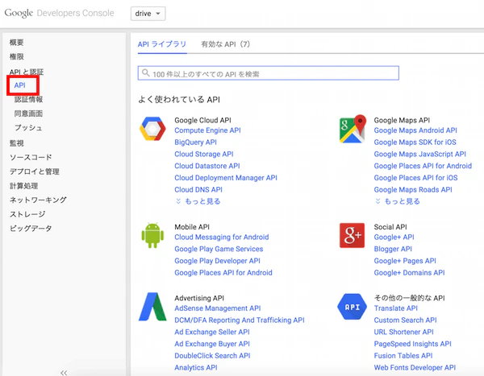Open Google+ Pages API link
Viewport: 484px width, 376px height.
tap(405, 261)
